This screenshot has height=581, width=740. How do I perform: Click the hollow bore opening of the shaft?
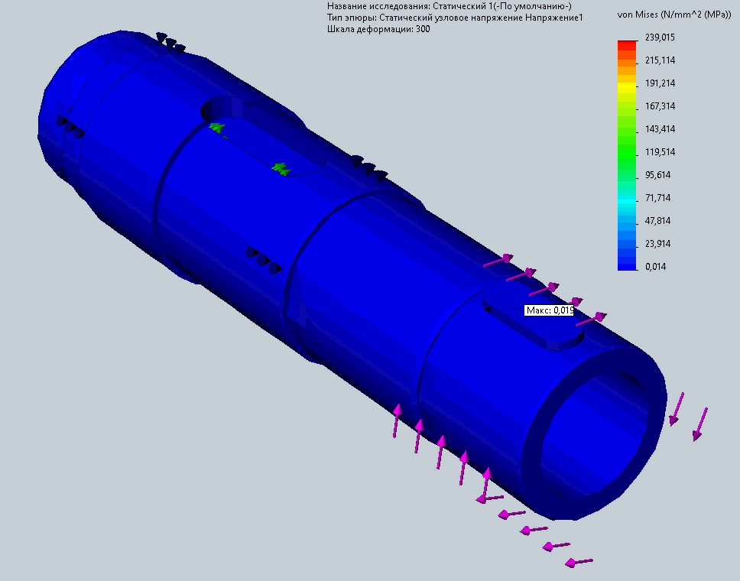596,436
